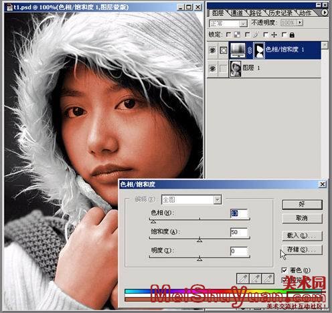Click the lock-all padlock icon

click(x=292, y=35)
